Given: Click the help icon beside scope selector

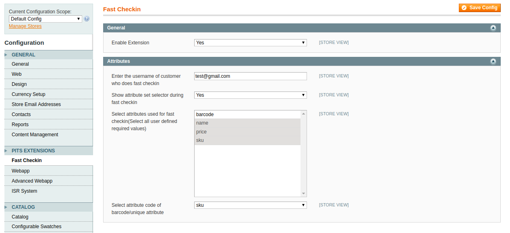Looking at the screenshot, I should pos(87,19).
